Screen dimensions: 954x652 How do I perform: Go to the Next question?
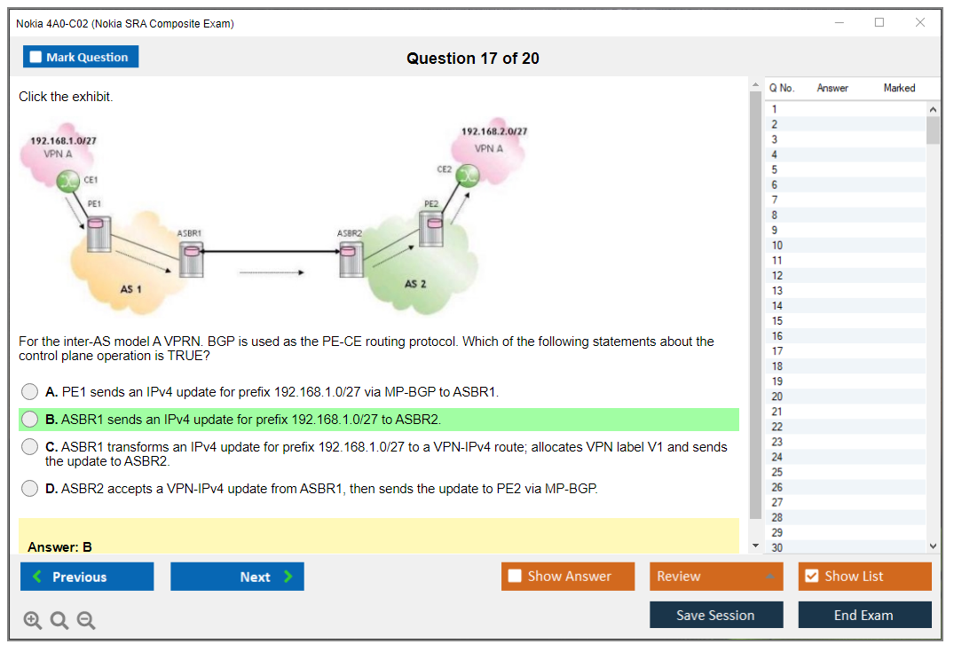point(237,577)
